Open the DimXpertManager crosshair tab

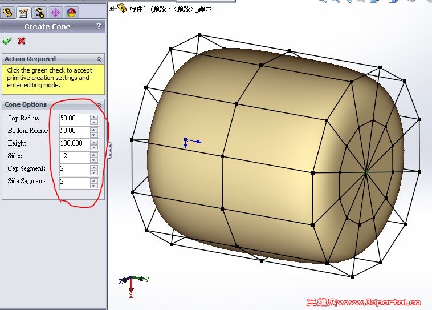[x=55, y=13]
